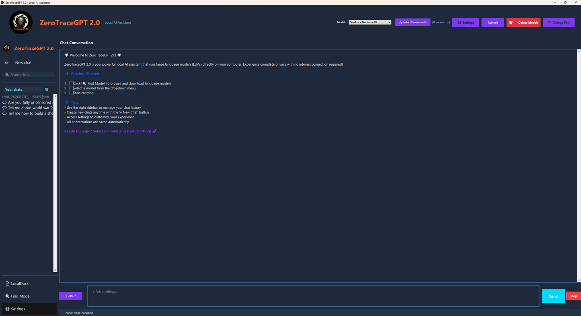Image resolution: width=581 pixels, height=316 pixels.
Task: Open the 'Tell me about world war 2' chat
Action: click(30, 108)
